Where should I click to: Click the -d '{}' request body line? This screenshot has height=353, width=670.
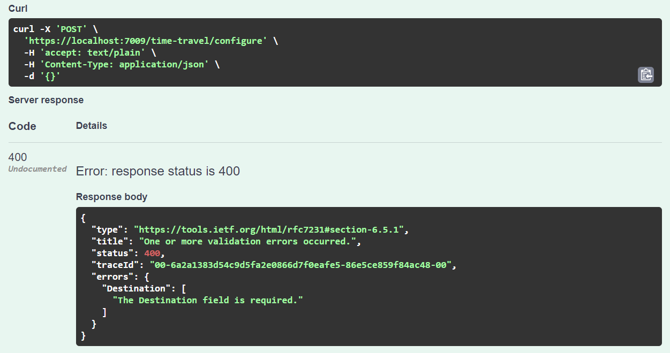pos(42,76)
